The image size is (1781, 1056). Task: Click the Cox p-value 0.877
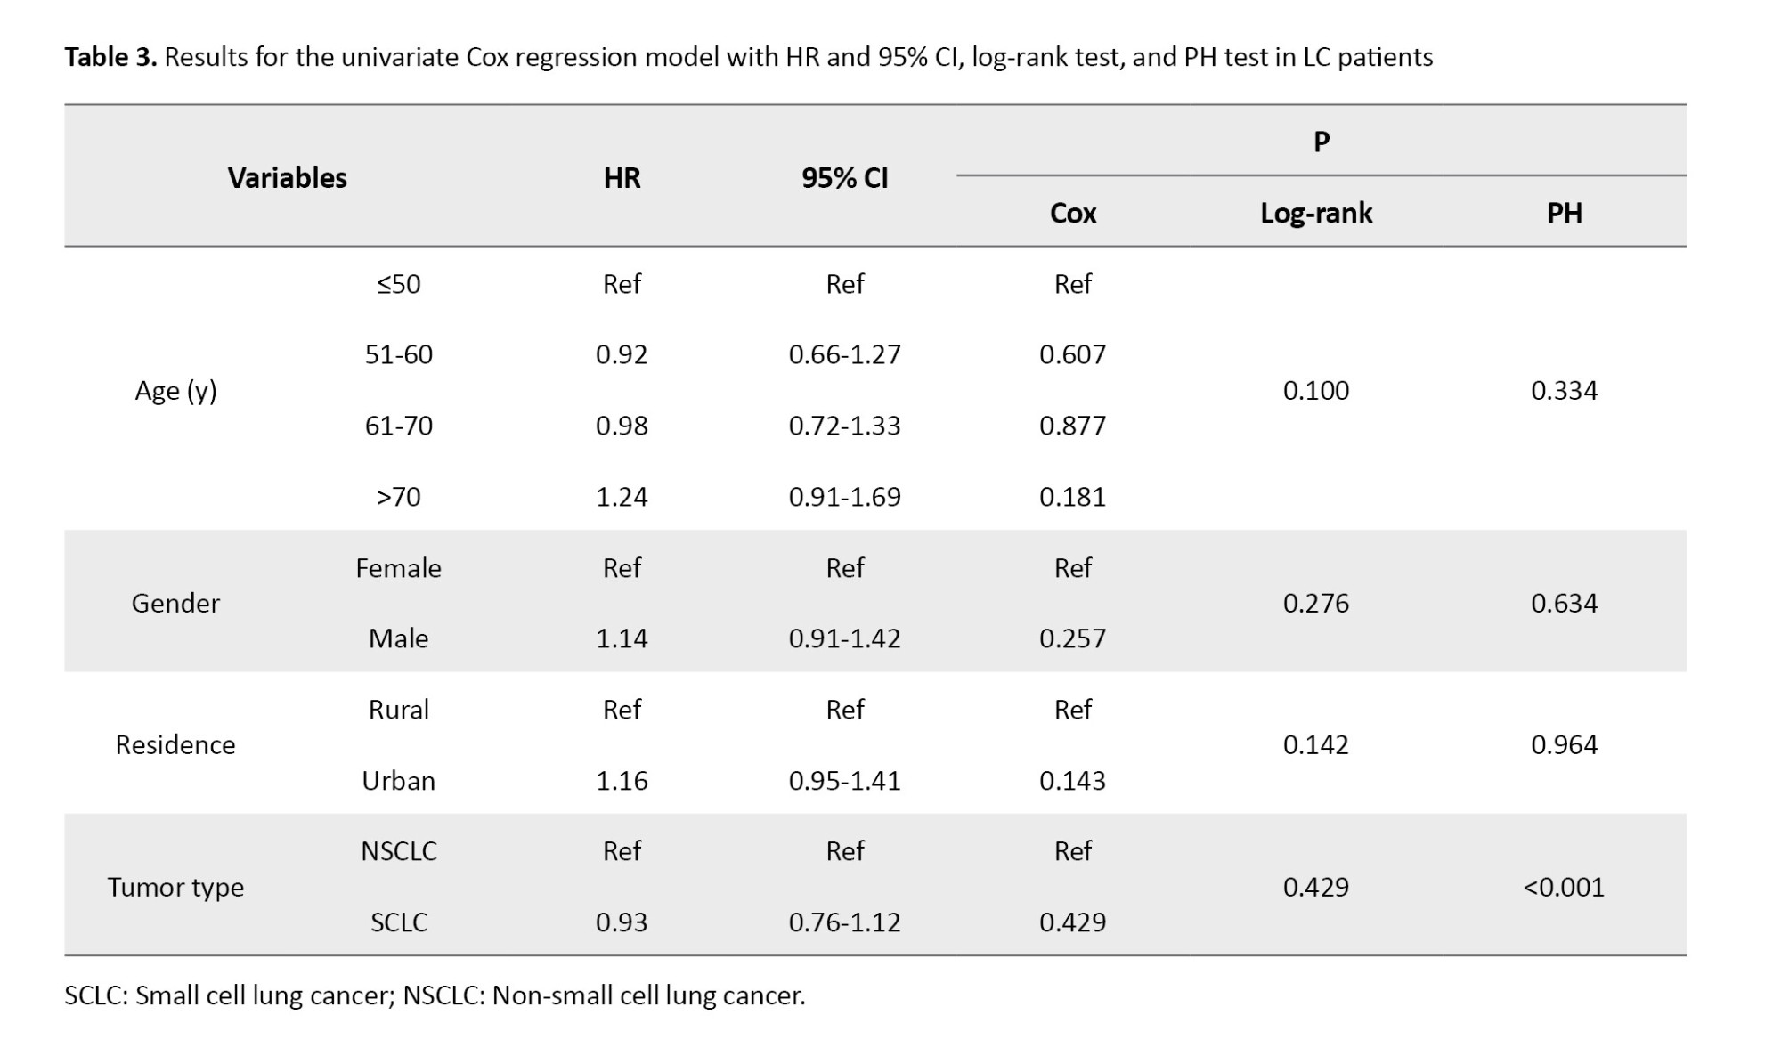tap(1072, 426)
